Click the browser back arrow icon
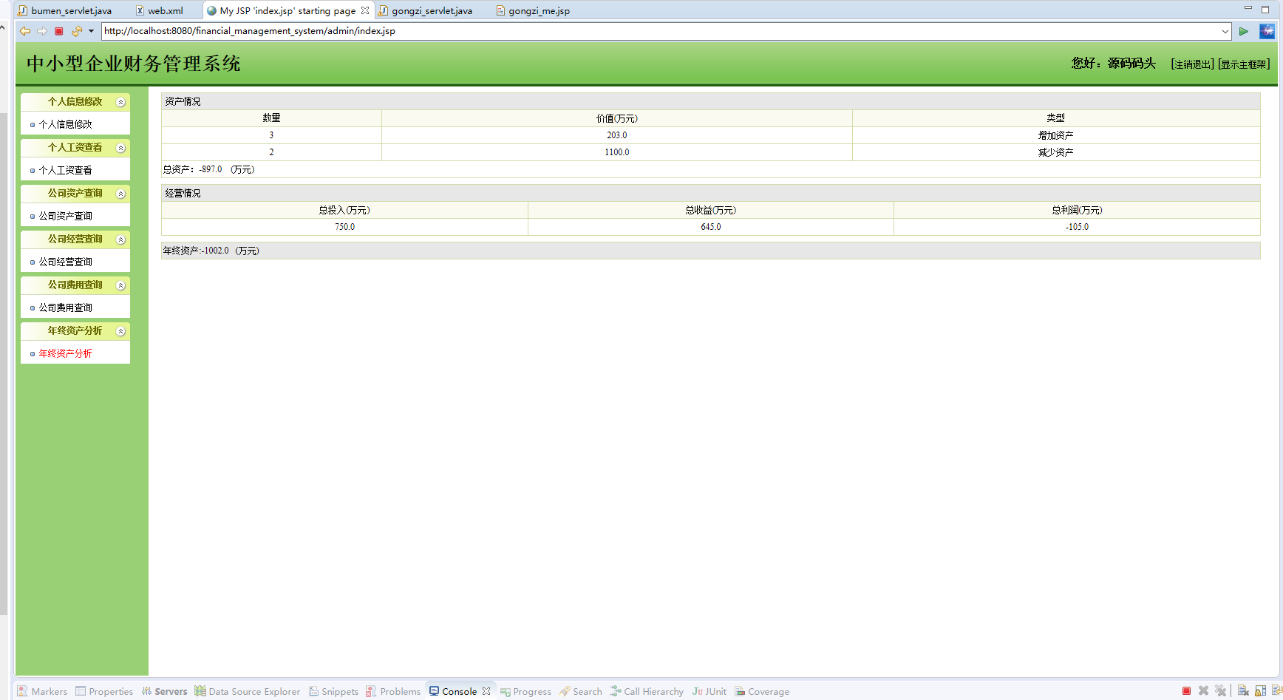1283x700 pixels. click(x=25, y=31)
